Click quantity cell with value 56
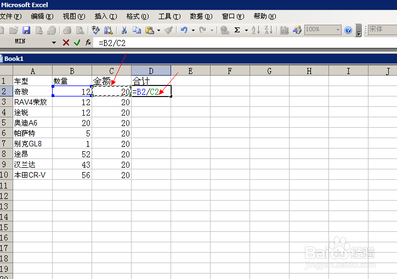The width and height of the screenshot is (397, 279). 72,175
